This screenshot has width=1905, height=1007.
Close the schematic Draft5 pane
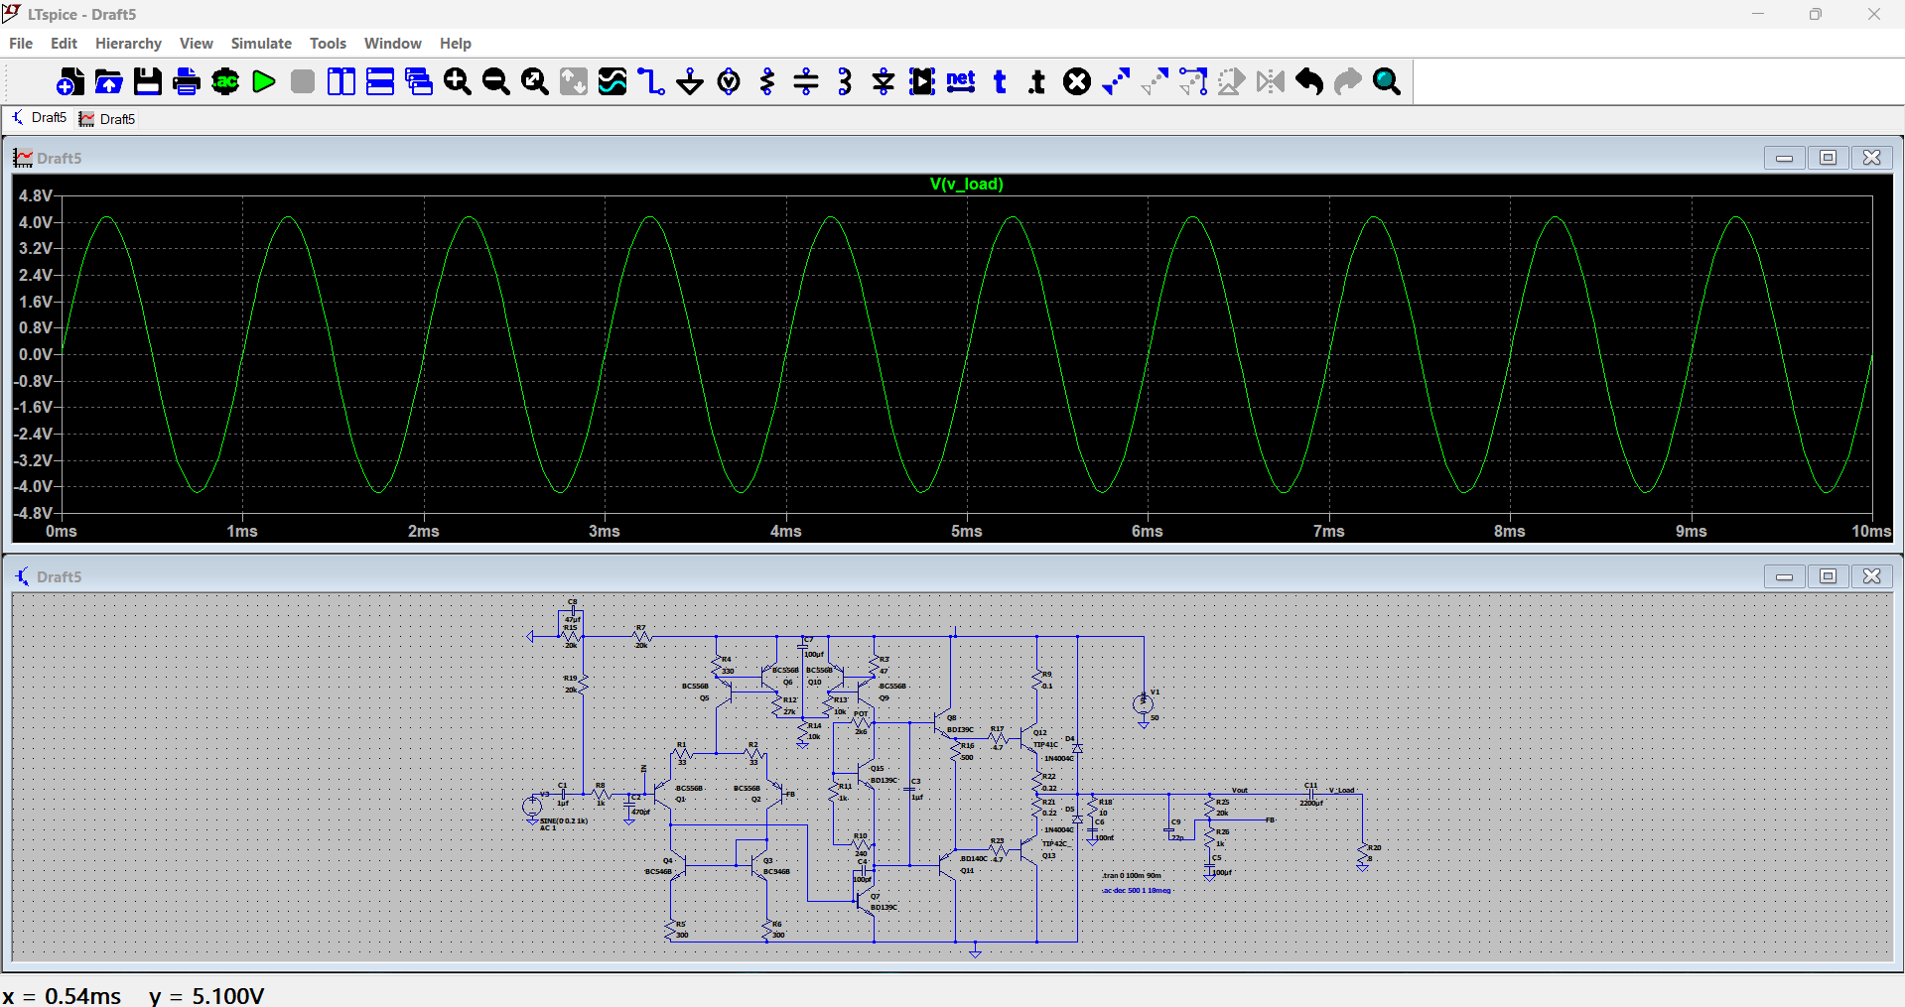(1871, 576)
